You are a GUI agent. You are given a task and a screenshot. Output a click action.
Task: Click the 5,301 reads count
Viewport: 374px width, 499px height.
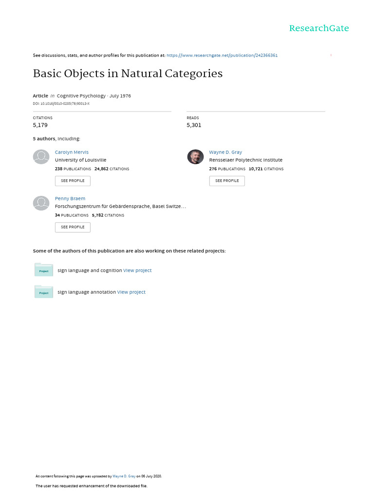coord(194,125)
